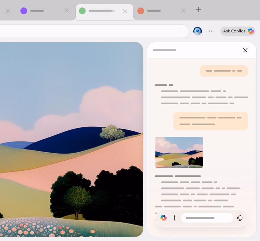Close the purple favicon tab
This screenshot has height=241, width=260.
pyautogui.click(x=67, y=11)
